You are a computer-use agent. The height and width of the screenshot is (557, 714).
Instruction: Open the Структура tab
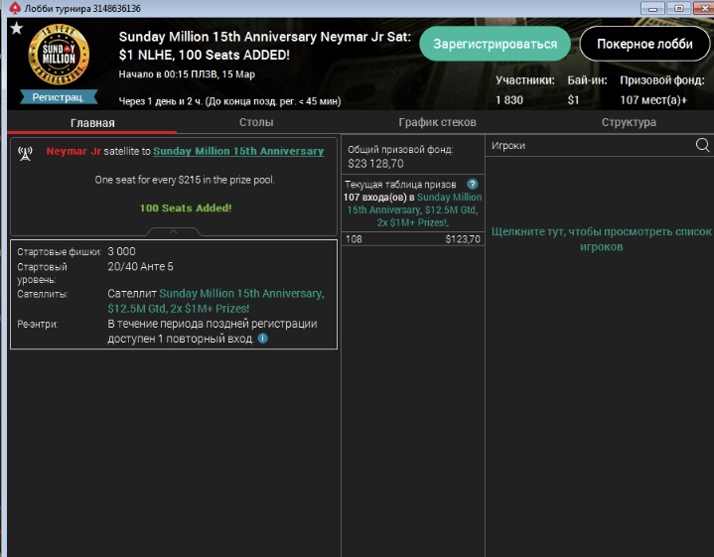click(629, 122)
